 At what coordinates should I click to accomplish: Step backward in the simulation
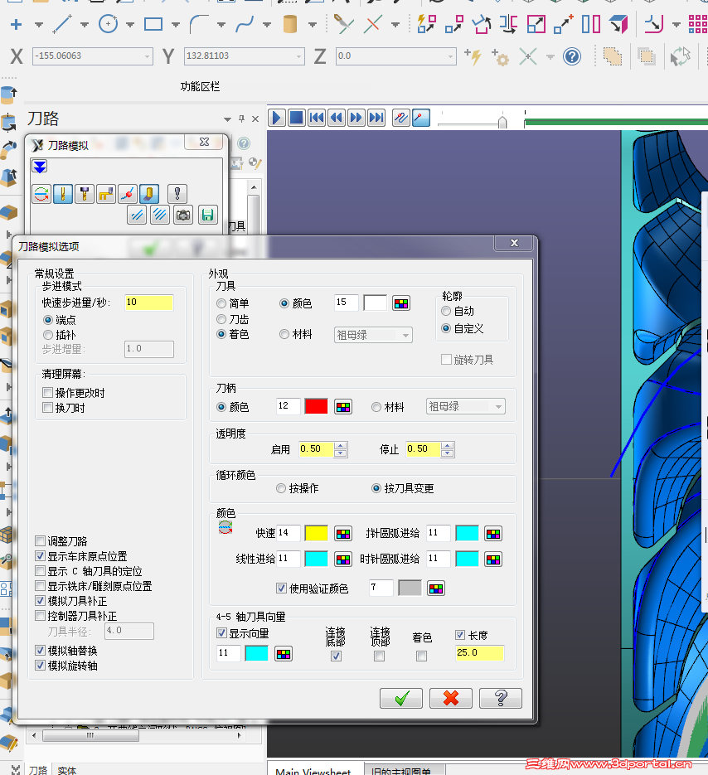(337, 118)
